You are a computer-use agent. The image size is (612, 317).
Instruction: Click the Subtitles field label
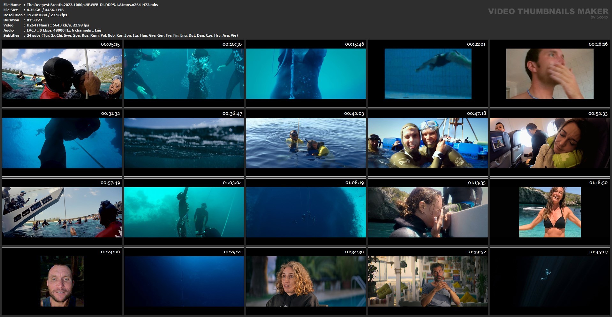tap(11, 35)
